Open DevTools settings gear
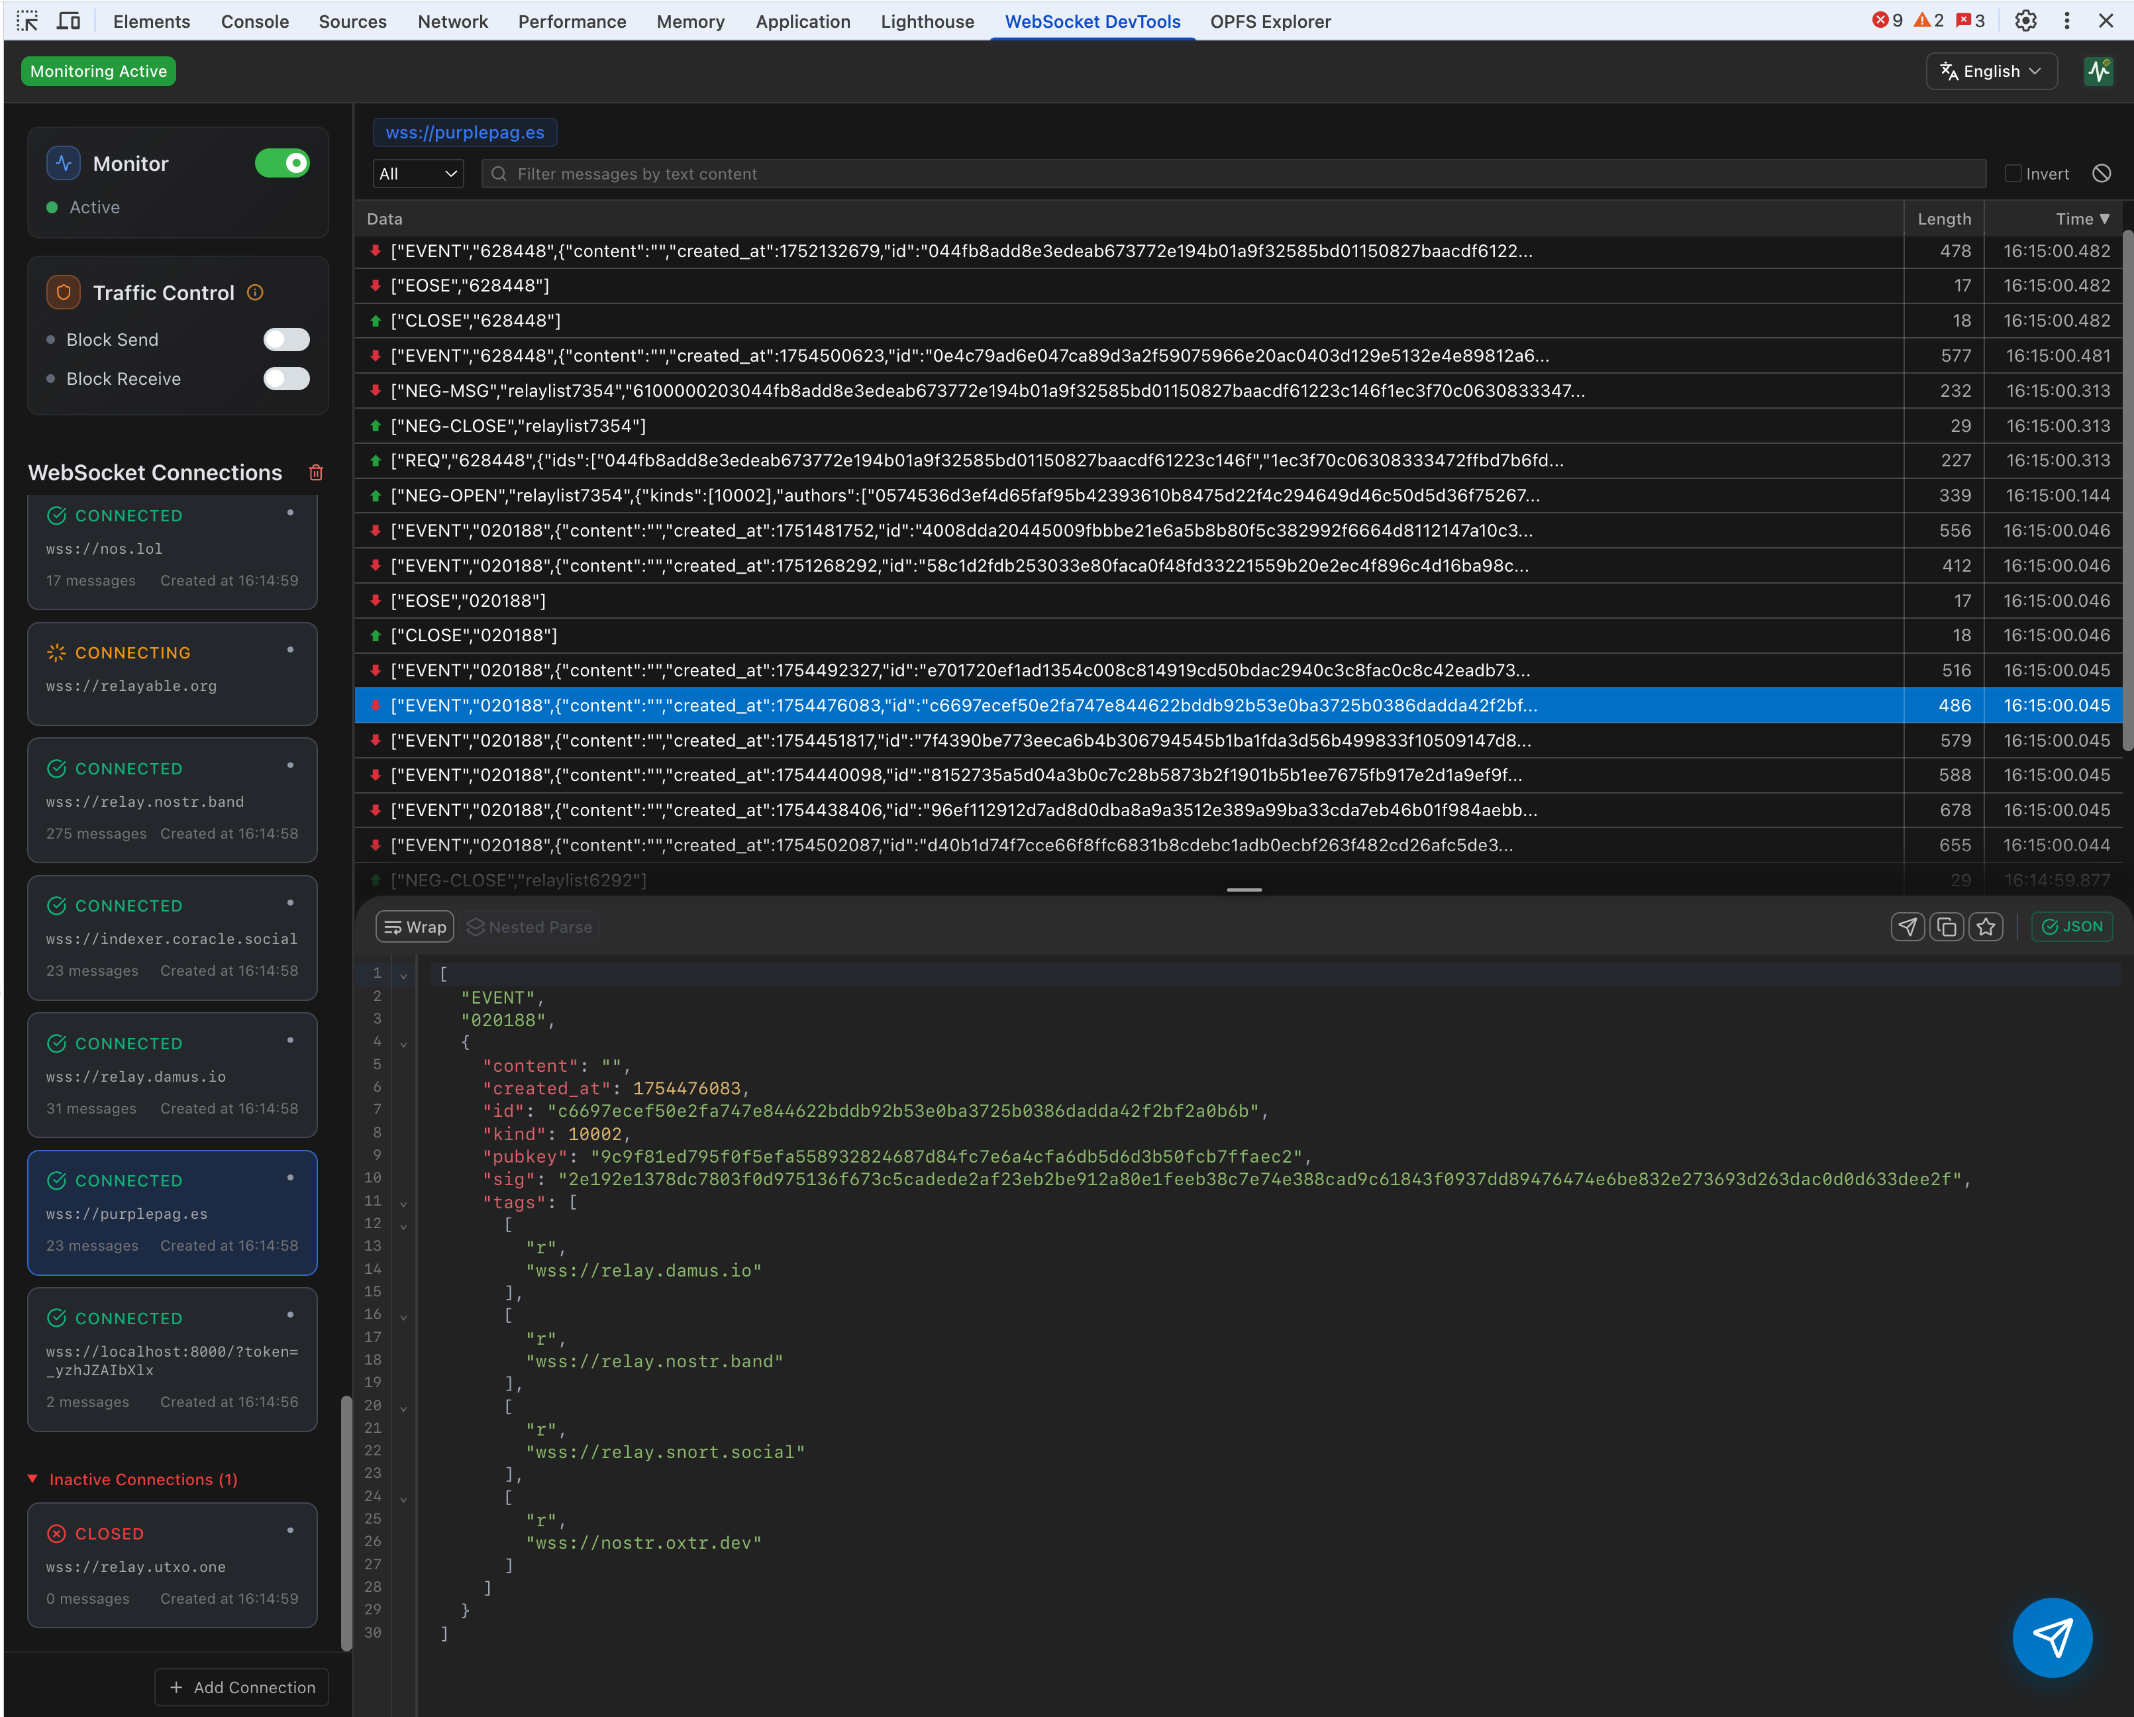The height and width of the screenshot is (1717, 2134). (2026, 21)
